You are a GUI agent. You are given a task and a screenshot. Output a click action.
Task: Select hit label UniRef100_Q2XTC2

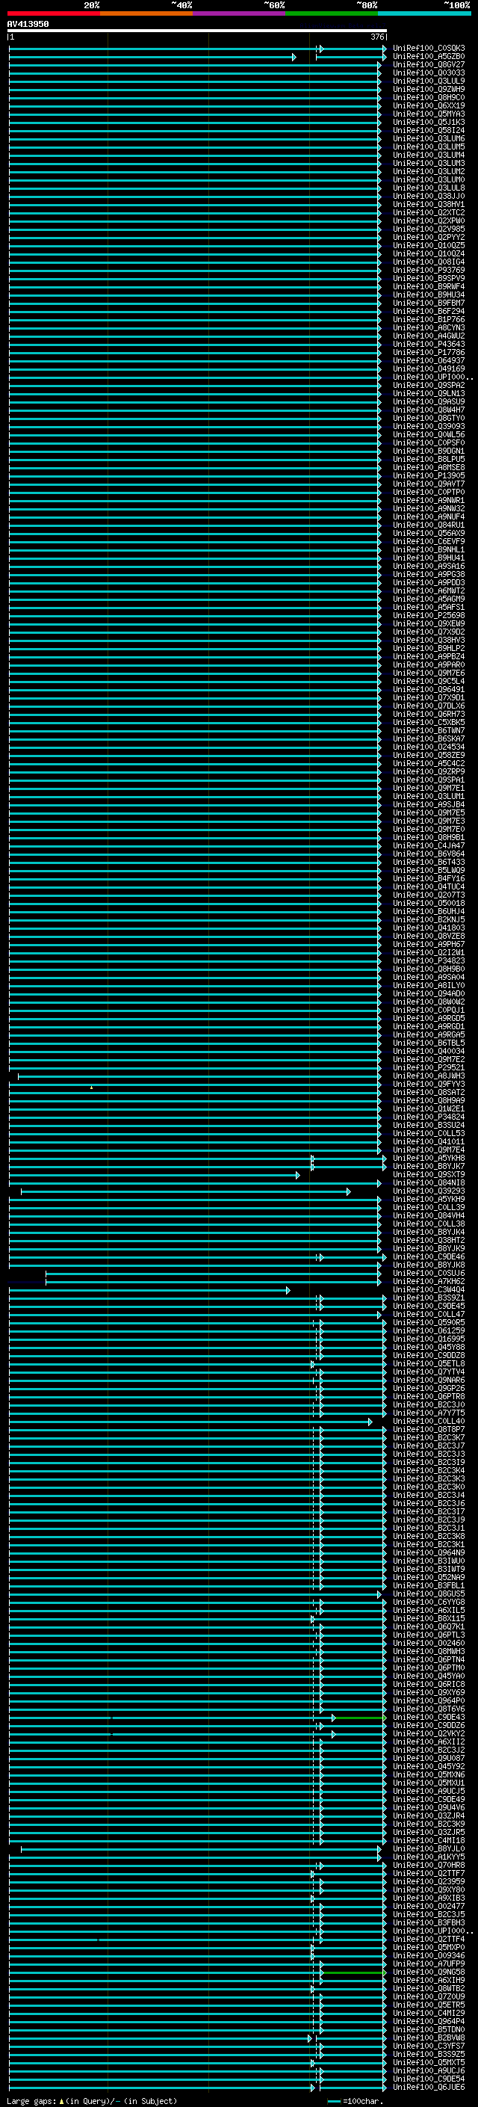click(x=429, y=213)
